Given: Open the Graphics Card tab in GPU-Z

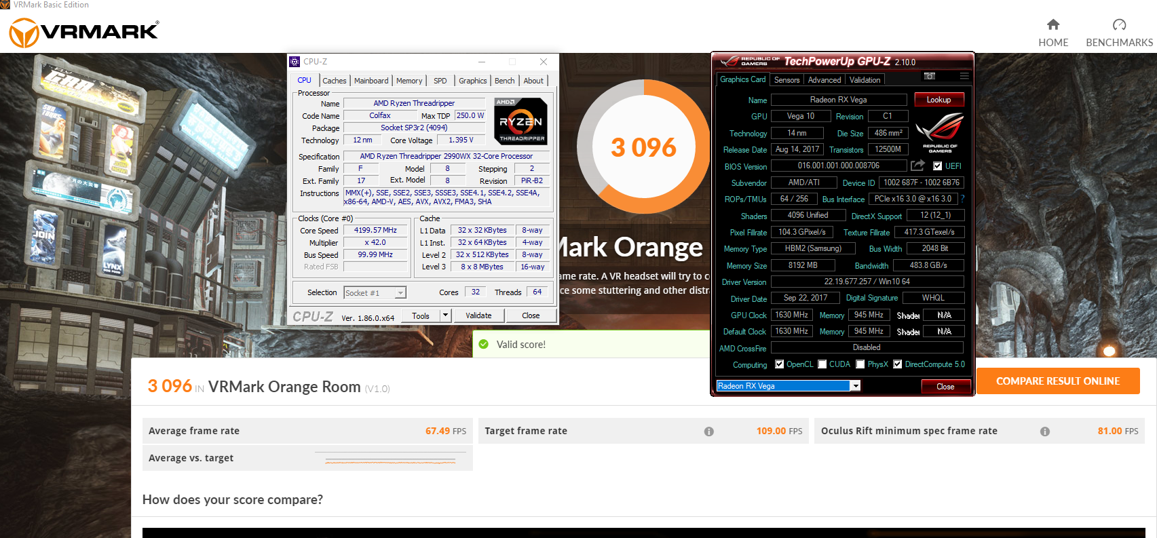Looking at the screenshot, I should point(742,79).
